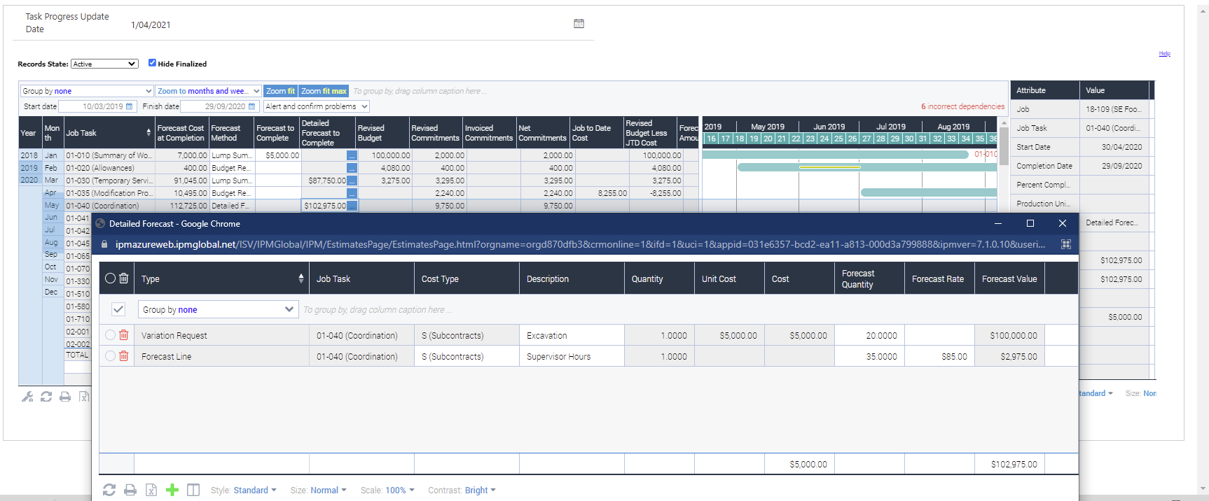This screenshot has height=501, width=1209.
Task: Click the Excavation description cell
Action: coord(572,335)
